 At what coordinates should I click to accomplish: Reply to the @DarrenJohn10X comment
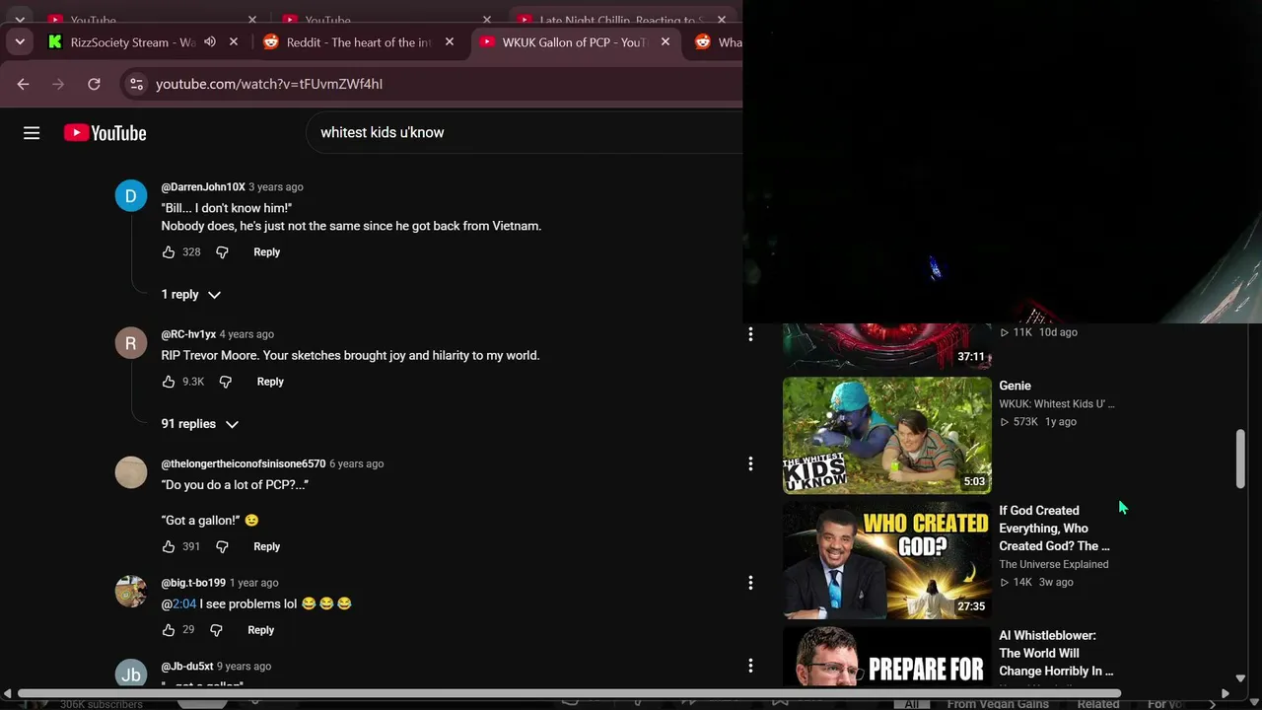tap(266, 252)
